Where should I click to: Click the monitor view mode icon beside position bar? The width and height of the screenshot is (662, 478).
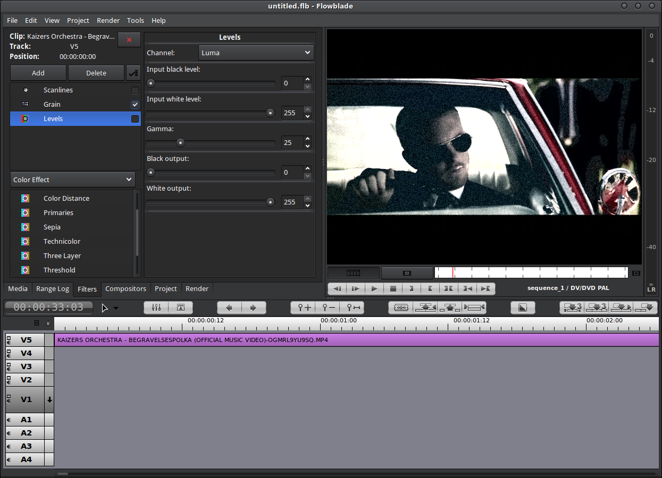click(x=636, y=273)
